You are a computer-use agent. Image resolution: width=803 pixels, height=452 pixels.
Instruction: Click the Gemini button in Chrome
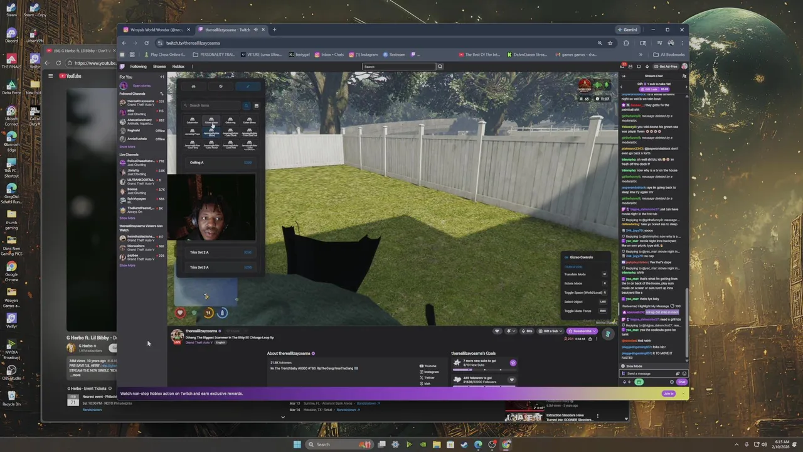click(x=627, y=30)
